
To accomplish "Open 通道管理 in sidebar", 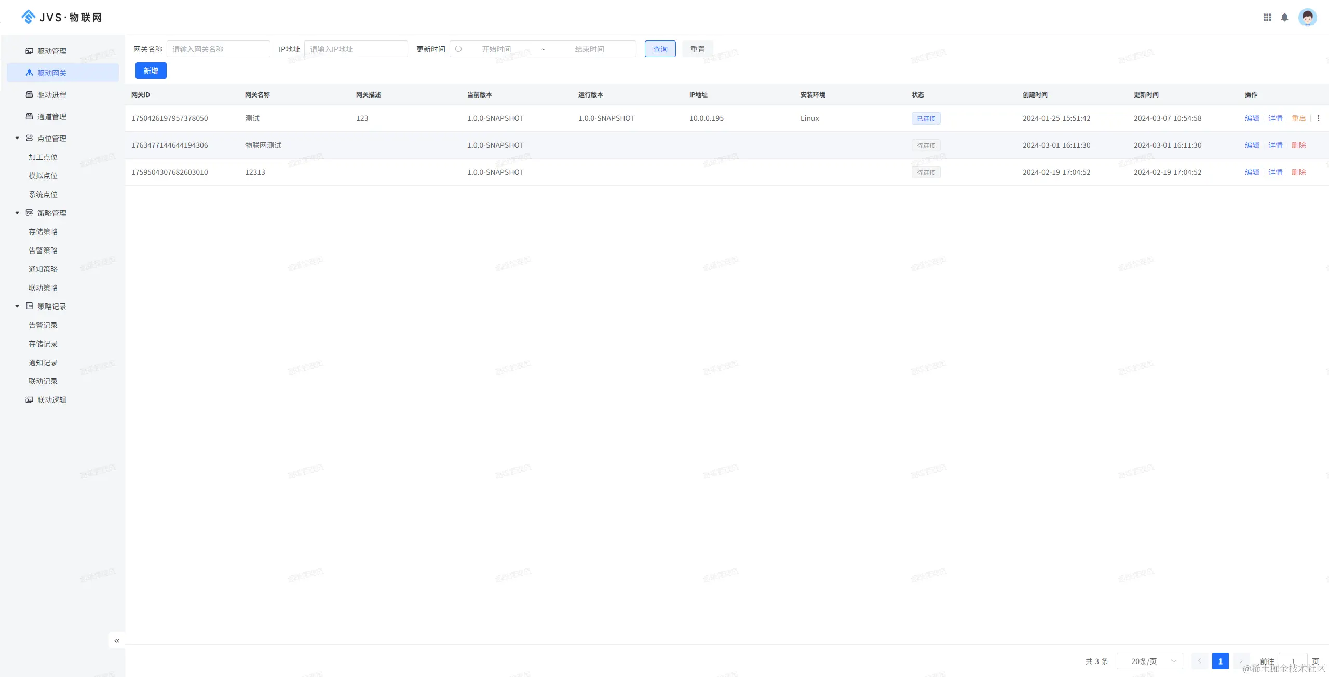I will (51, 116).
